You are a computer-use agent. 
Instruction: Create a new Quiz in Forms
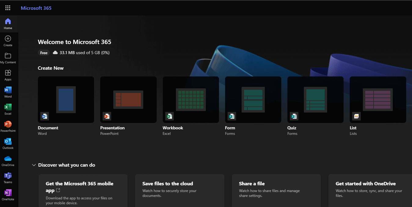point(315,99)
